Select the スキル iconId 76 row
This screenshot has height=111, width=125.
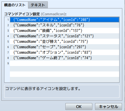[x=65, y=25]
